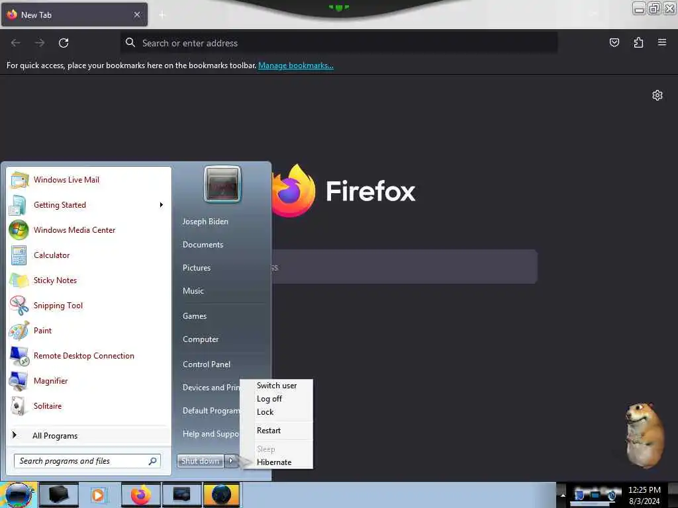Open Sticky Notes icon
The width and height of the screenshot is (678, 508).
click(x=19, y=280)
